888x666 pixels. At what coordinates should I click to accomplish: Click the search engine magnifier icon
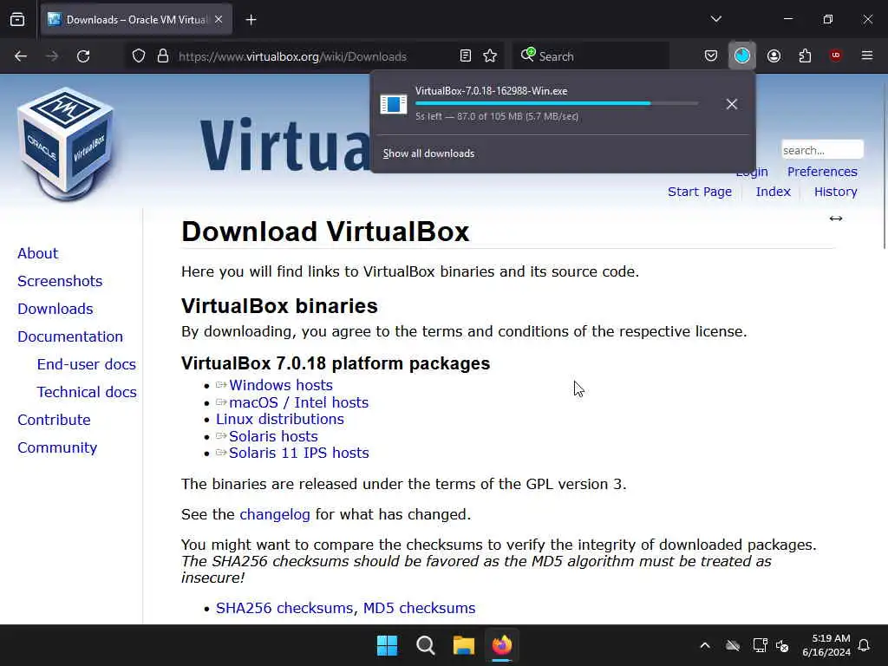(x=527, y=55)
